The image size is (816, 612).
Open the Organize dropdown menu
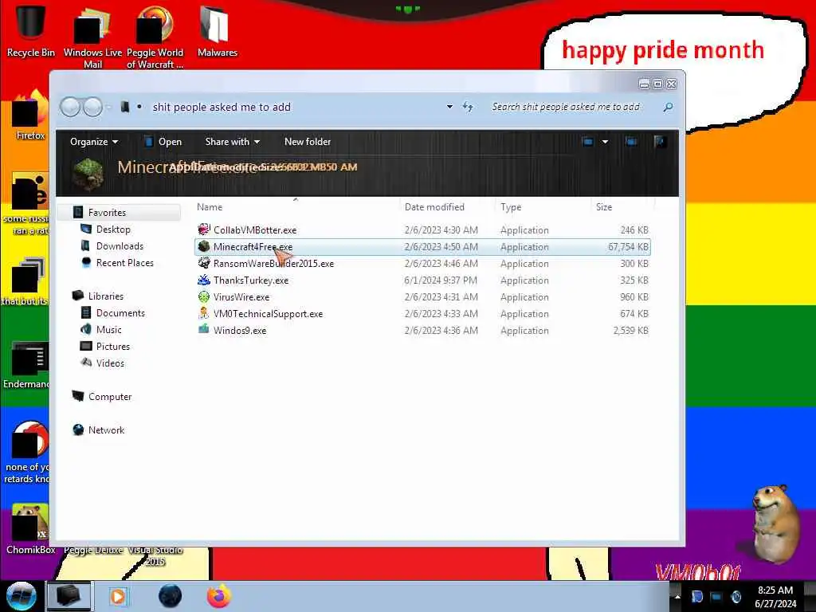pyautogui.click(x=94, y=142)
